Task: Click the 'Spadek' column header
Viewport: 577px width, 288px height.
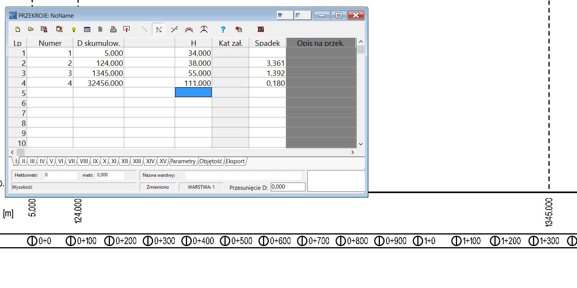Action: 268,43
